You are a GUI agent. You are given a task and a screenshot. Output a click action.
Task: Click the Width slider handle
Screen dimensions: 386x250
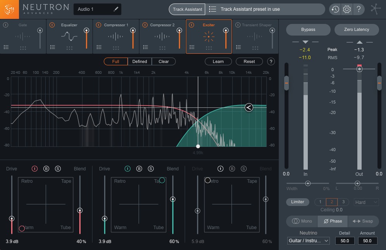(x=308, y=183)
